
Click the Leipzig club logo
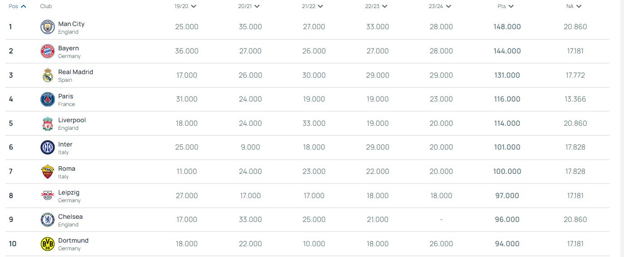47,196
